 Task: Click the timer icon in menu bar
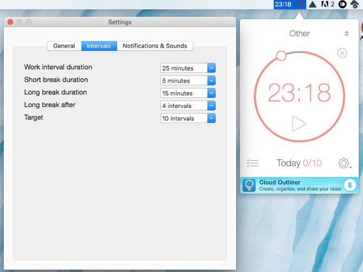(x=301, y=4)
